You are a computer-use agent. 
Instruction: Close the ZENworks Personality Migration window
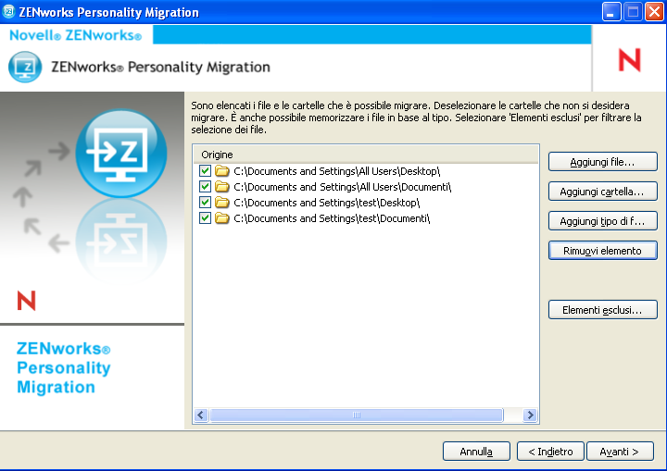(655, 12)
